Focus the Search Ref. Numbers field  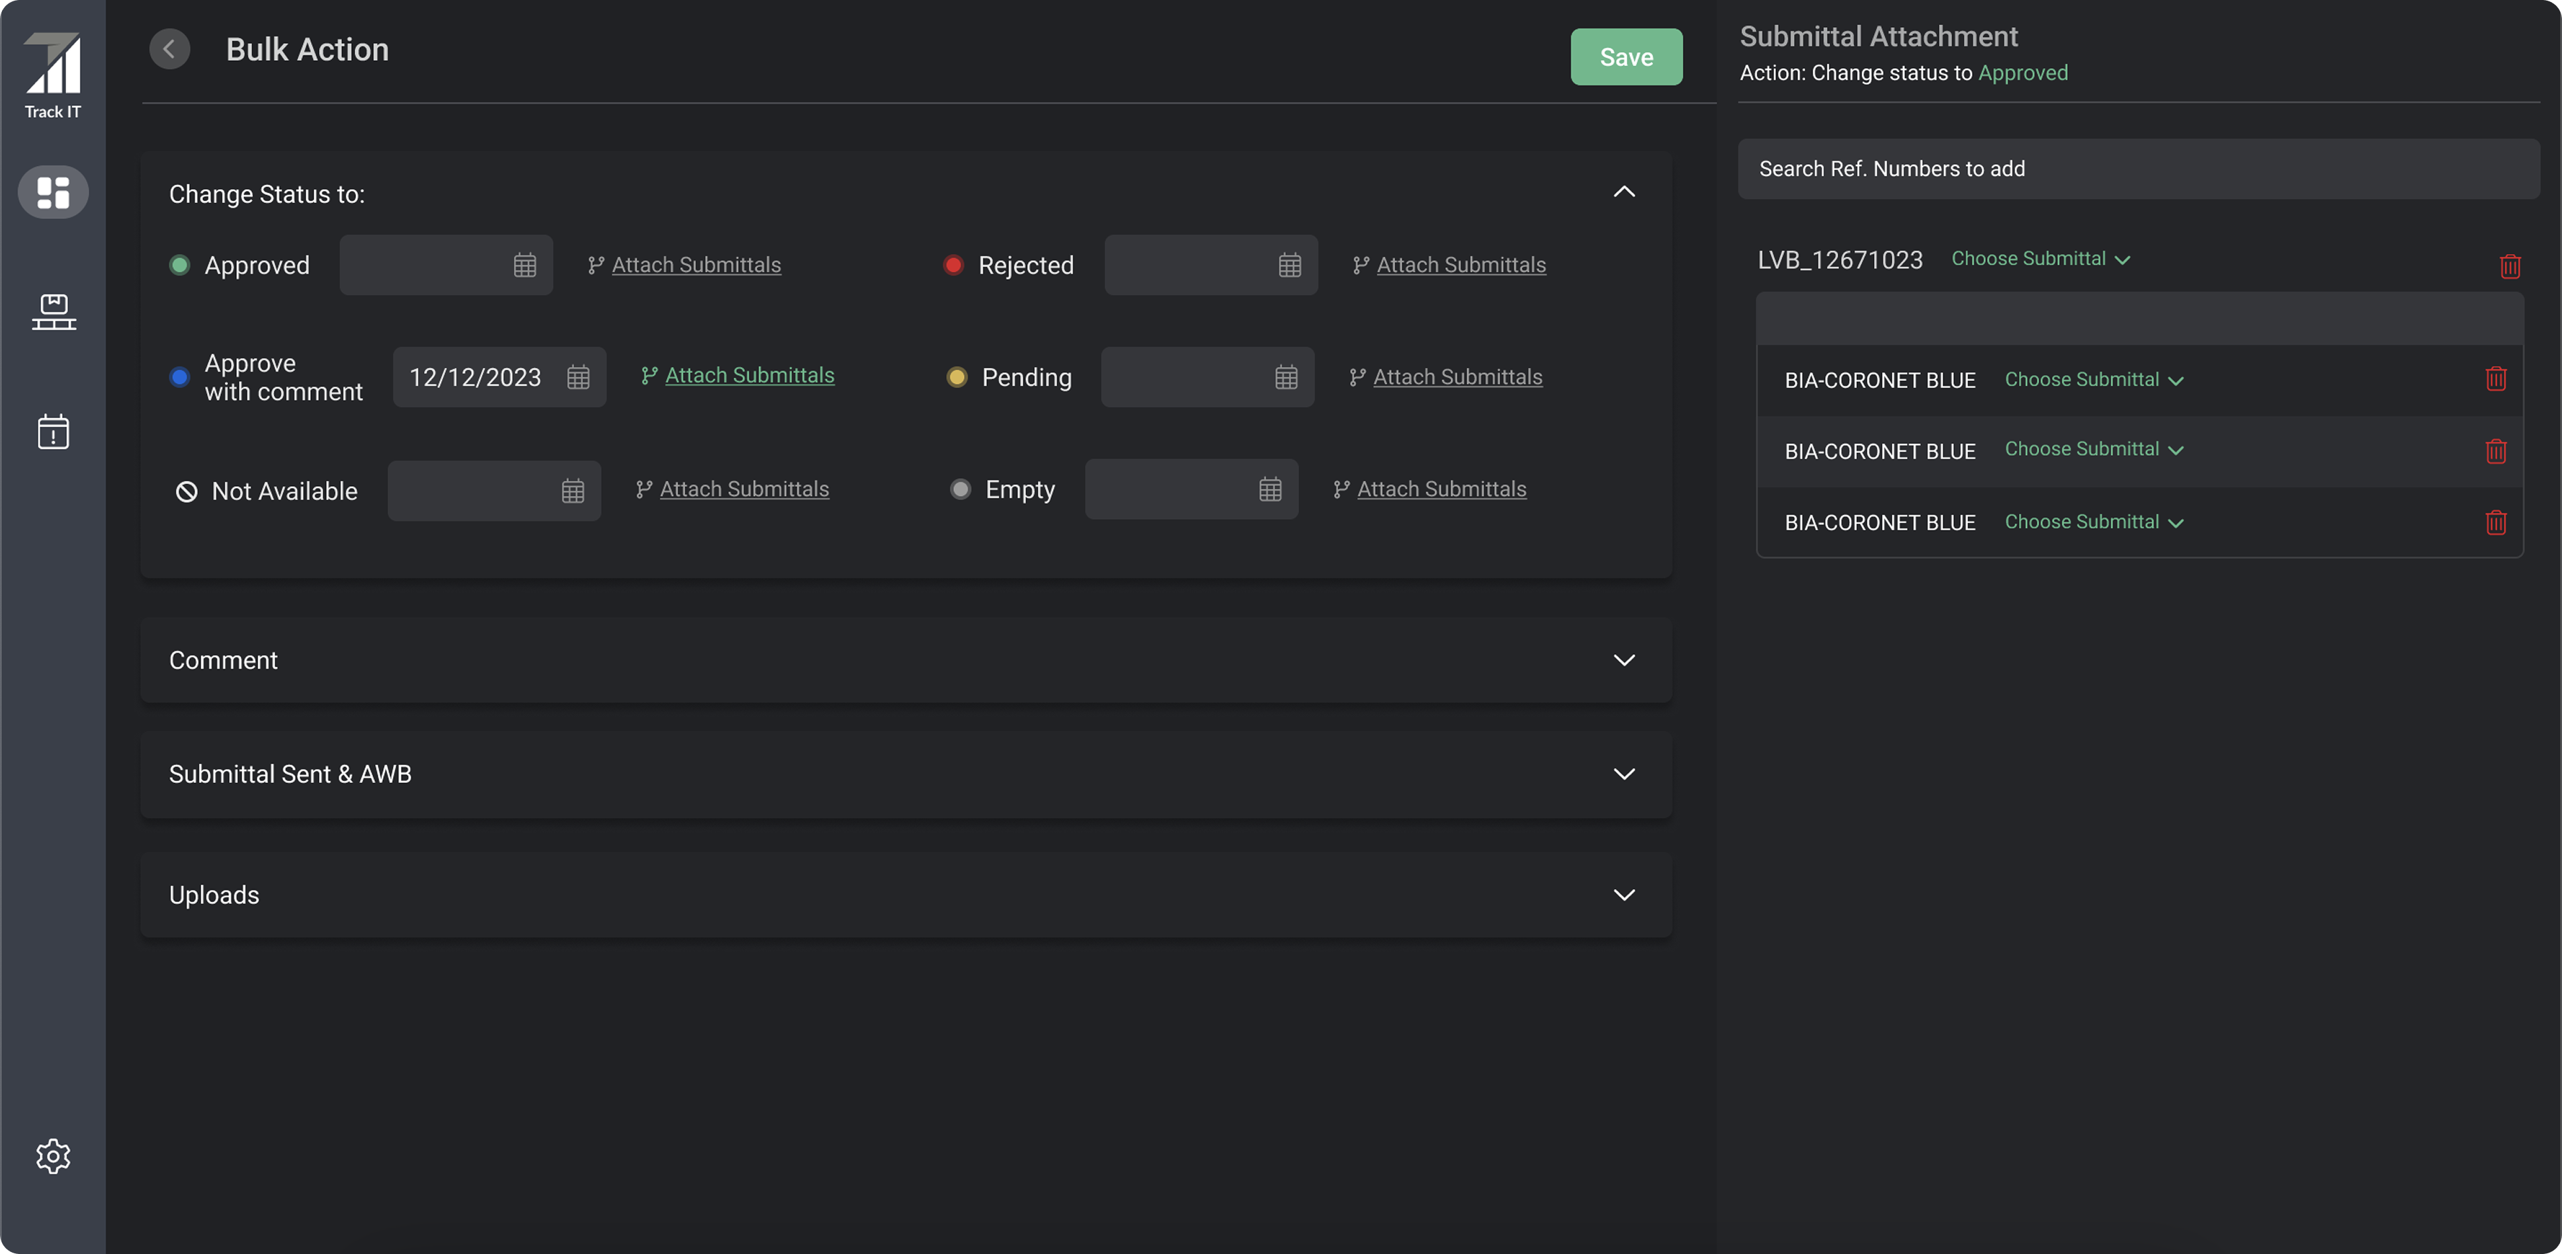[x=2139, y=169]
